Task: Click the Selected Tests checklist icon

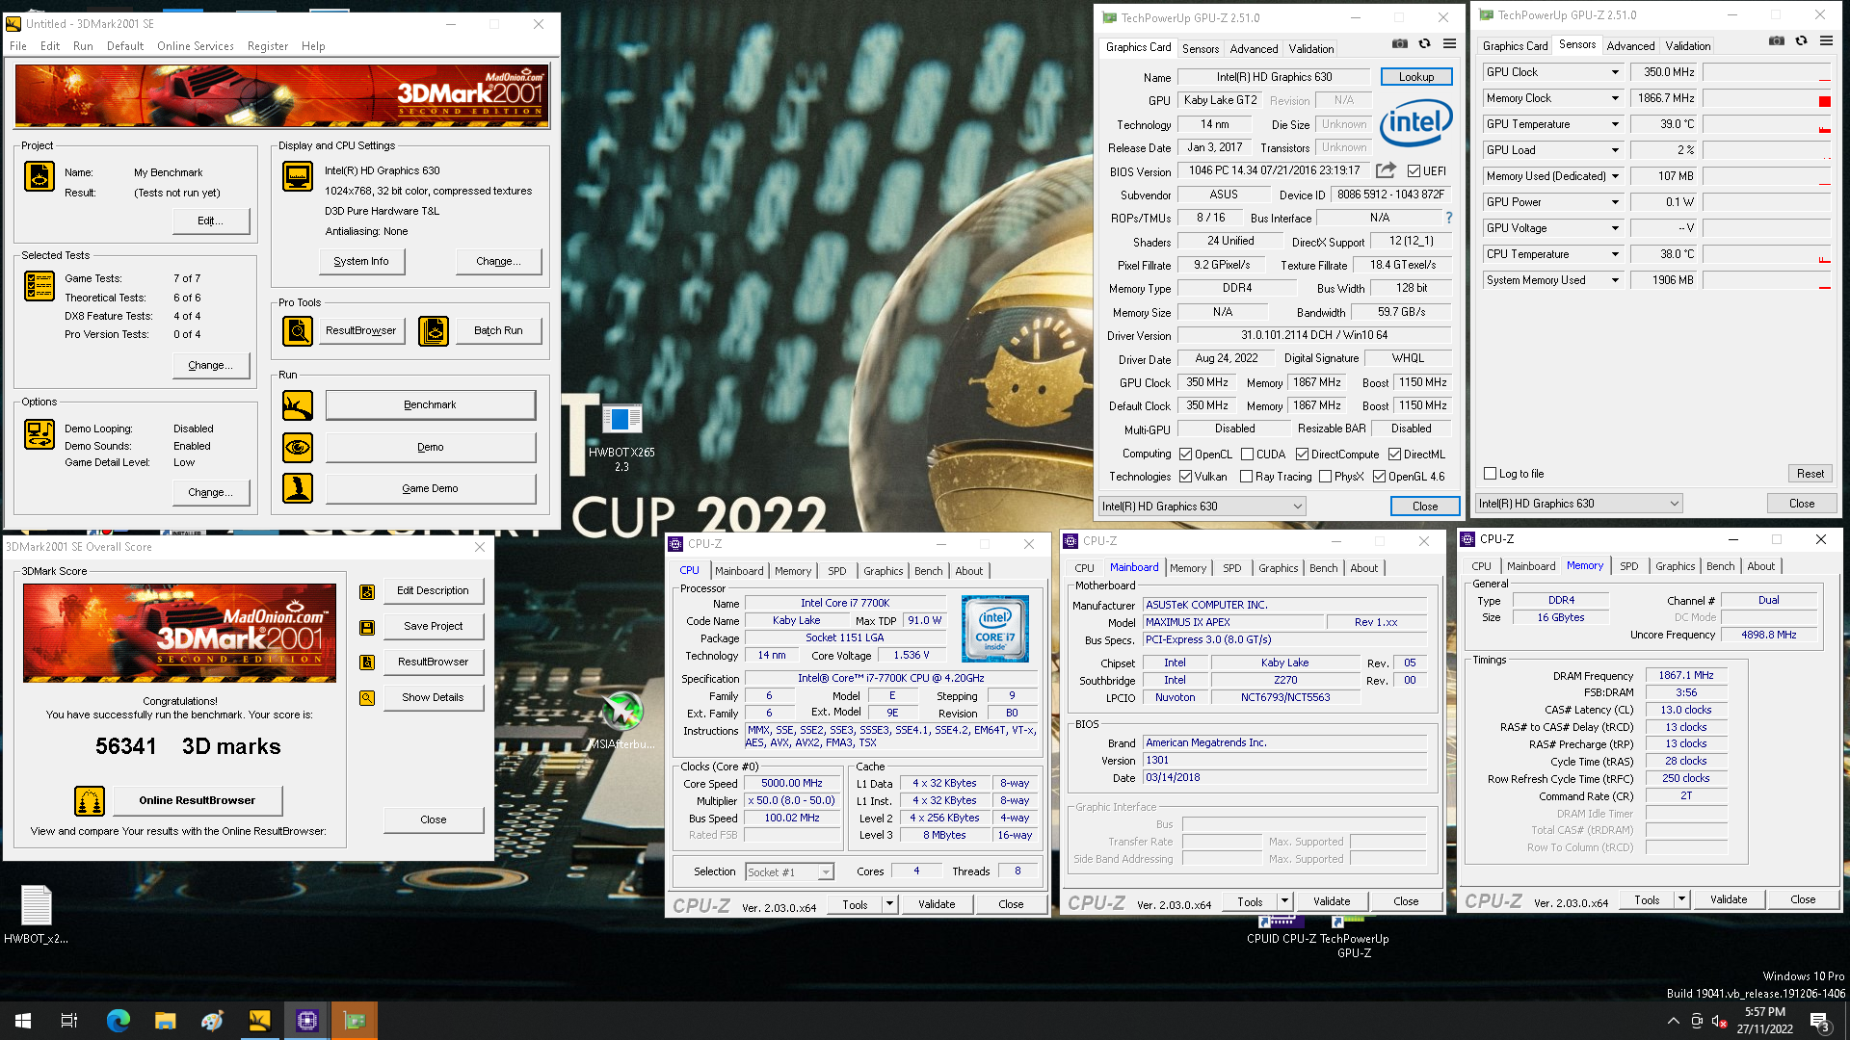Action: [x=40, y=286]
